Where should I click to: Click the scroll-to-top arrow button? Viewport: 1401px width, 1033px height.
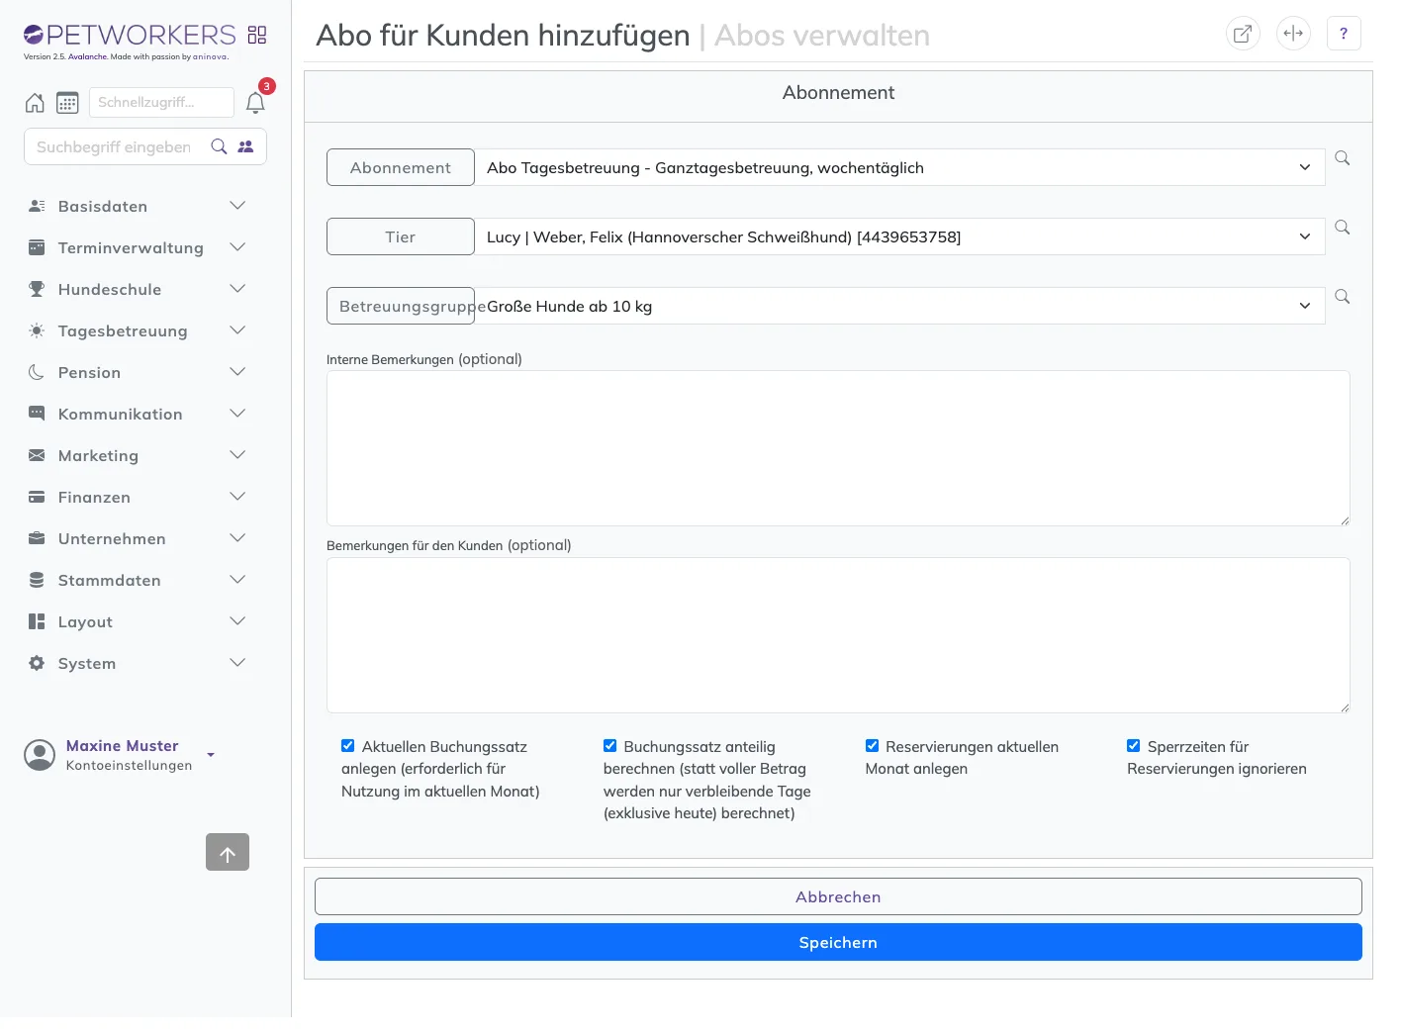[228, 852]
